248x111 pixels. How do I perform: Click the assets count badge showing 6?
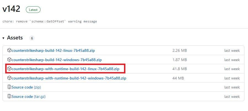[32, 38]
